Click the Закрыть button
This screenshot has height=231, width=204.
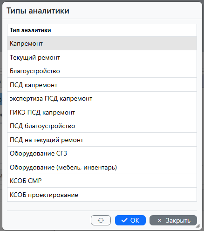173,220
